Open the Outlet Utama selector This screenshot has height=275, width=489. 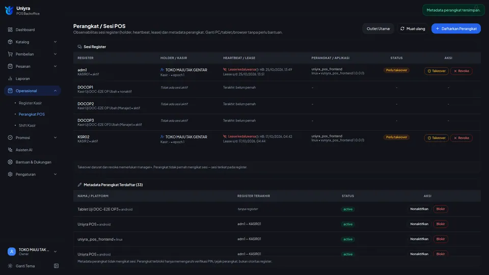[378, 29]
